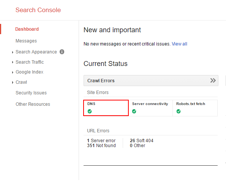Open Other Resources in the sidebar
The image size is (226, 182).
click(33, 104)
